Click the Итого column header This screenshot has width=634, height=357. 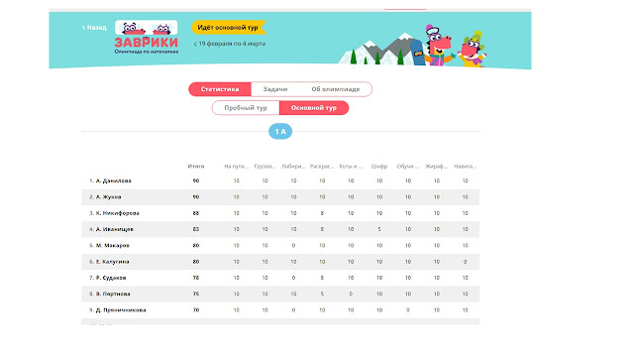pos(196,166)
